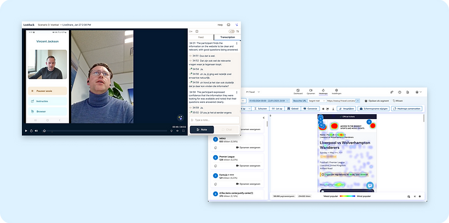The width and height of the screenshot is (449, 223).
Task: Click the Browser button on the phone screen
Action: 48,111
